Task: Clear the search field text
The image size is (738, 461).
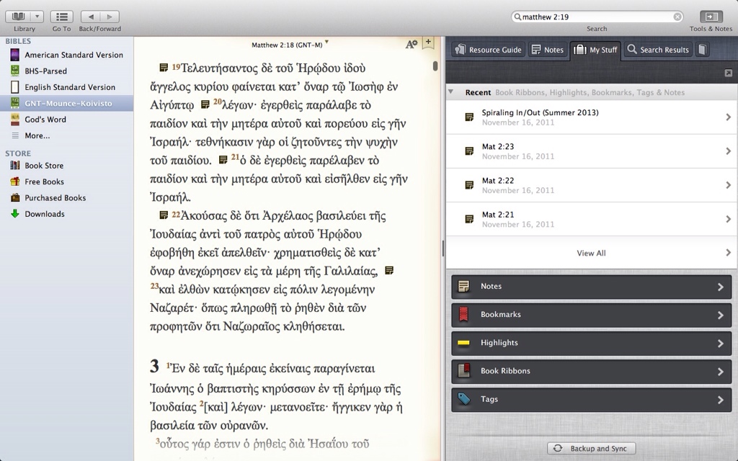Action: point(677,17)
